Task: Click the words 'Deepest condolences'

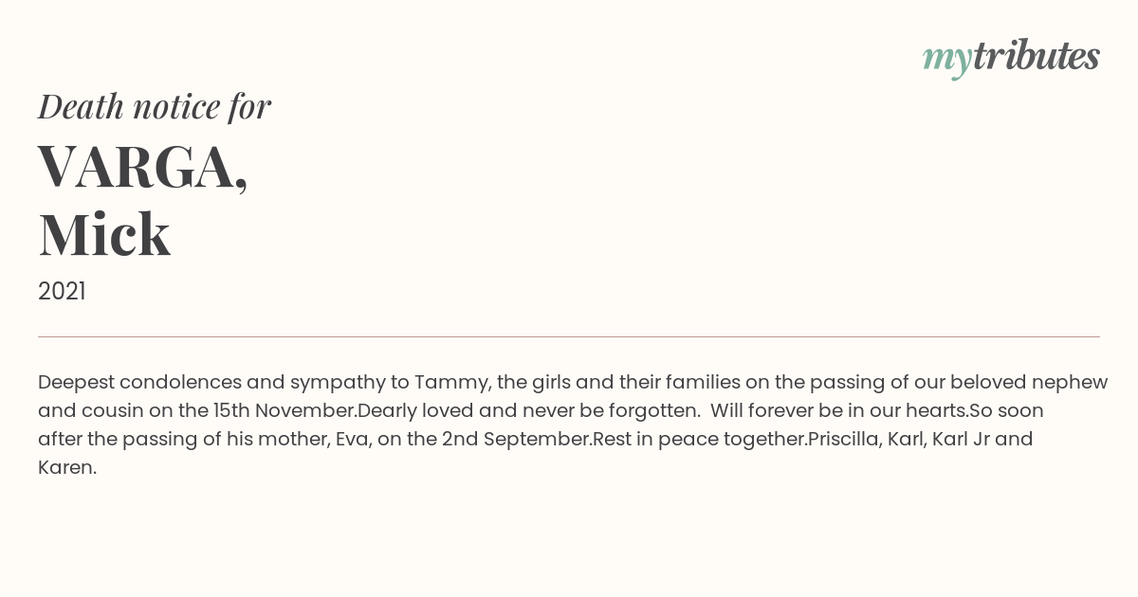Action: tap(139, 383)
